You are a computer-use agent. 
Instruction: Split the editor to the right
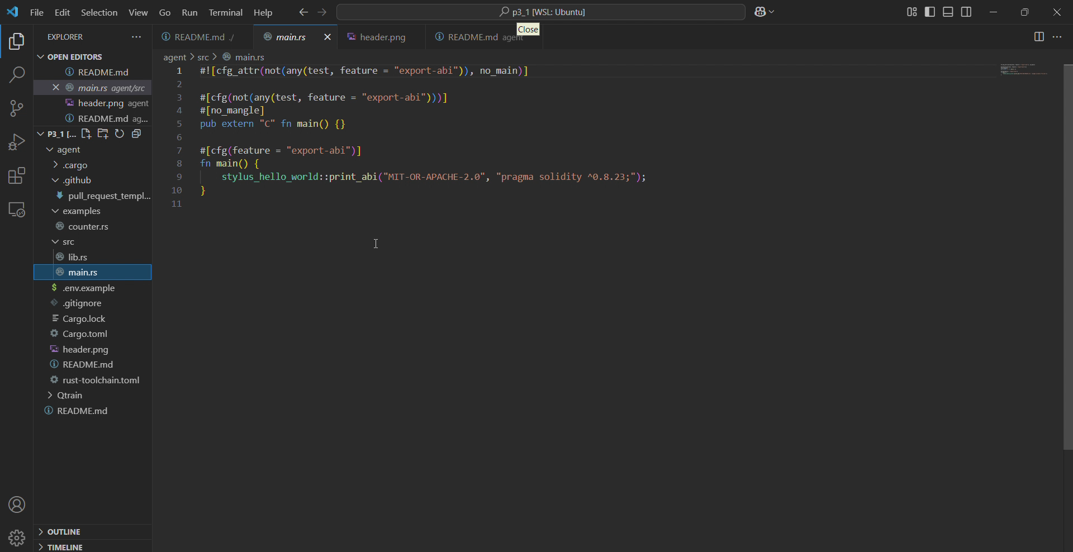pos(1039,37)
